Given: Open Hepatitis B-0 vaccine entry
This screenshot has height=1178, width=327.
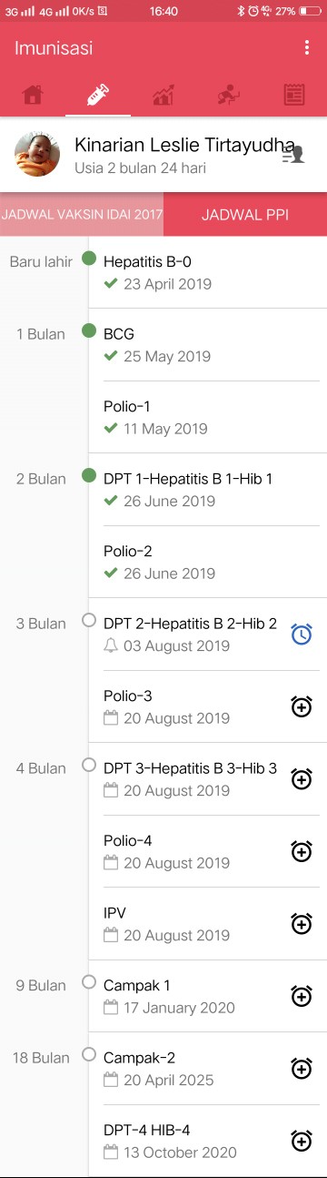Looking at the screenshot, I should (x=208, y=272).
